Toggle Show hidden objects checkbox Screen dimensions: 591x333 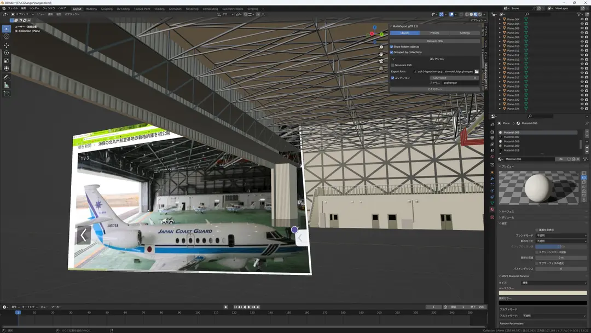pyautogui.click(x=392, y=47)
